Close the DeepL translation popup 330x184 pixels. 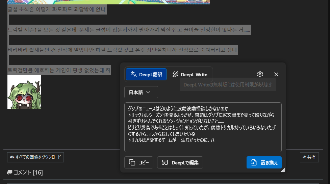[x=276, y=74]
